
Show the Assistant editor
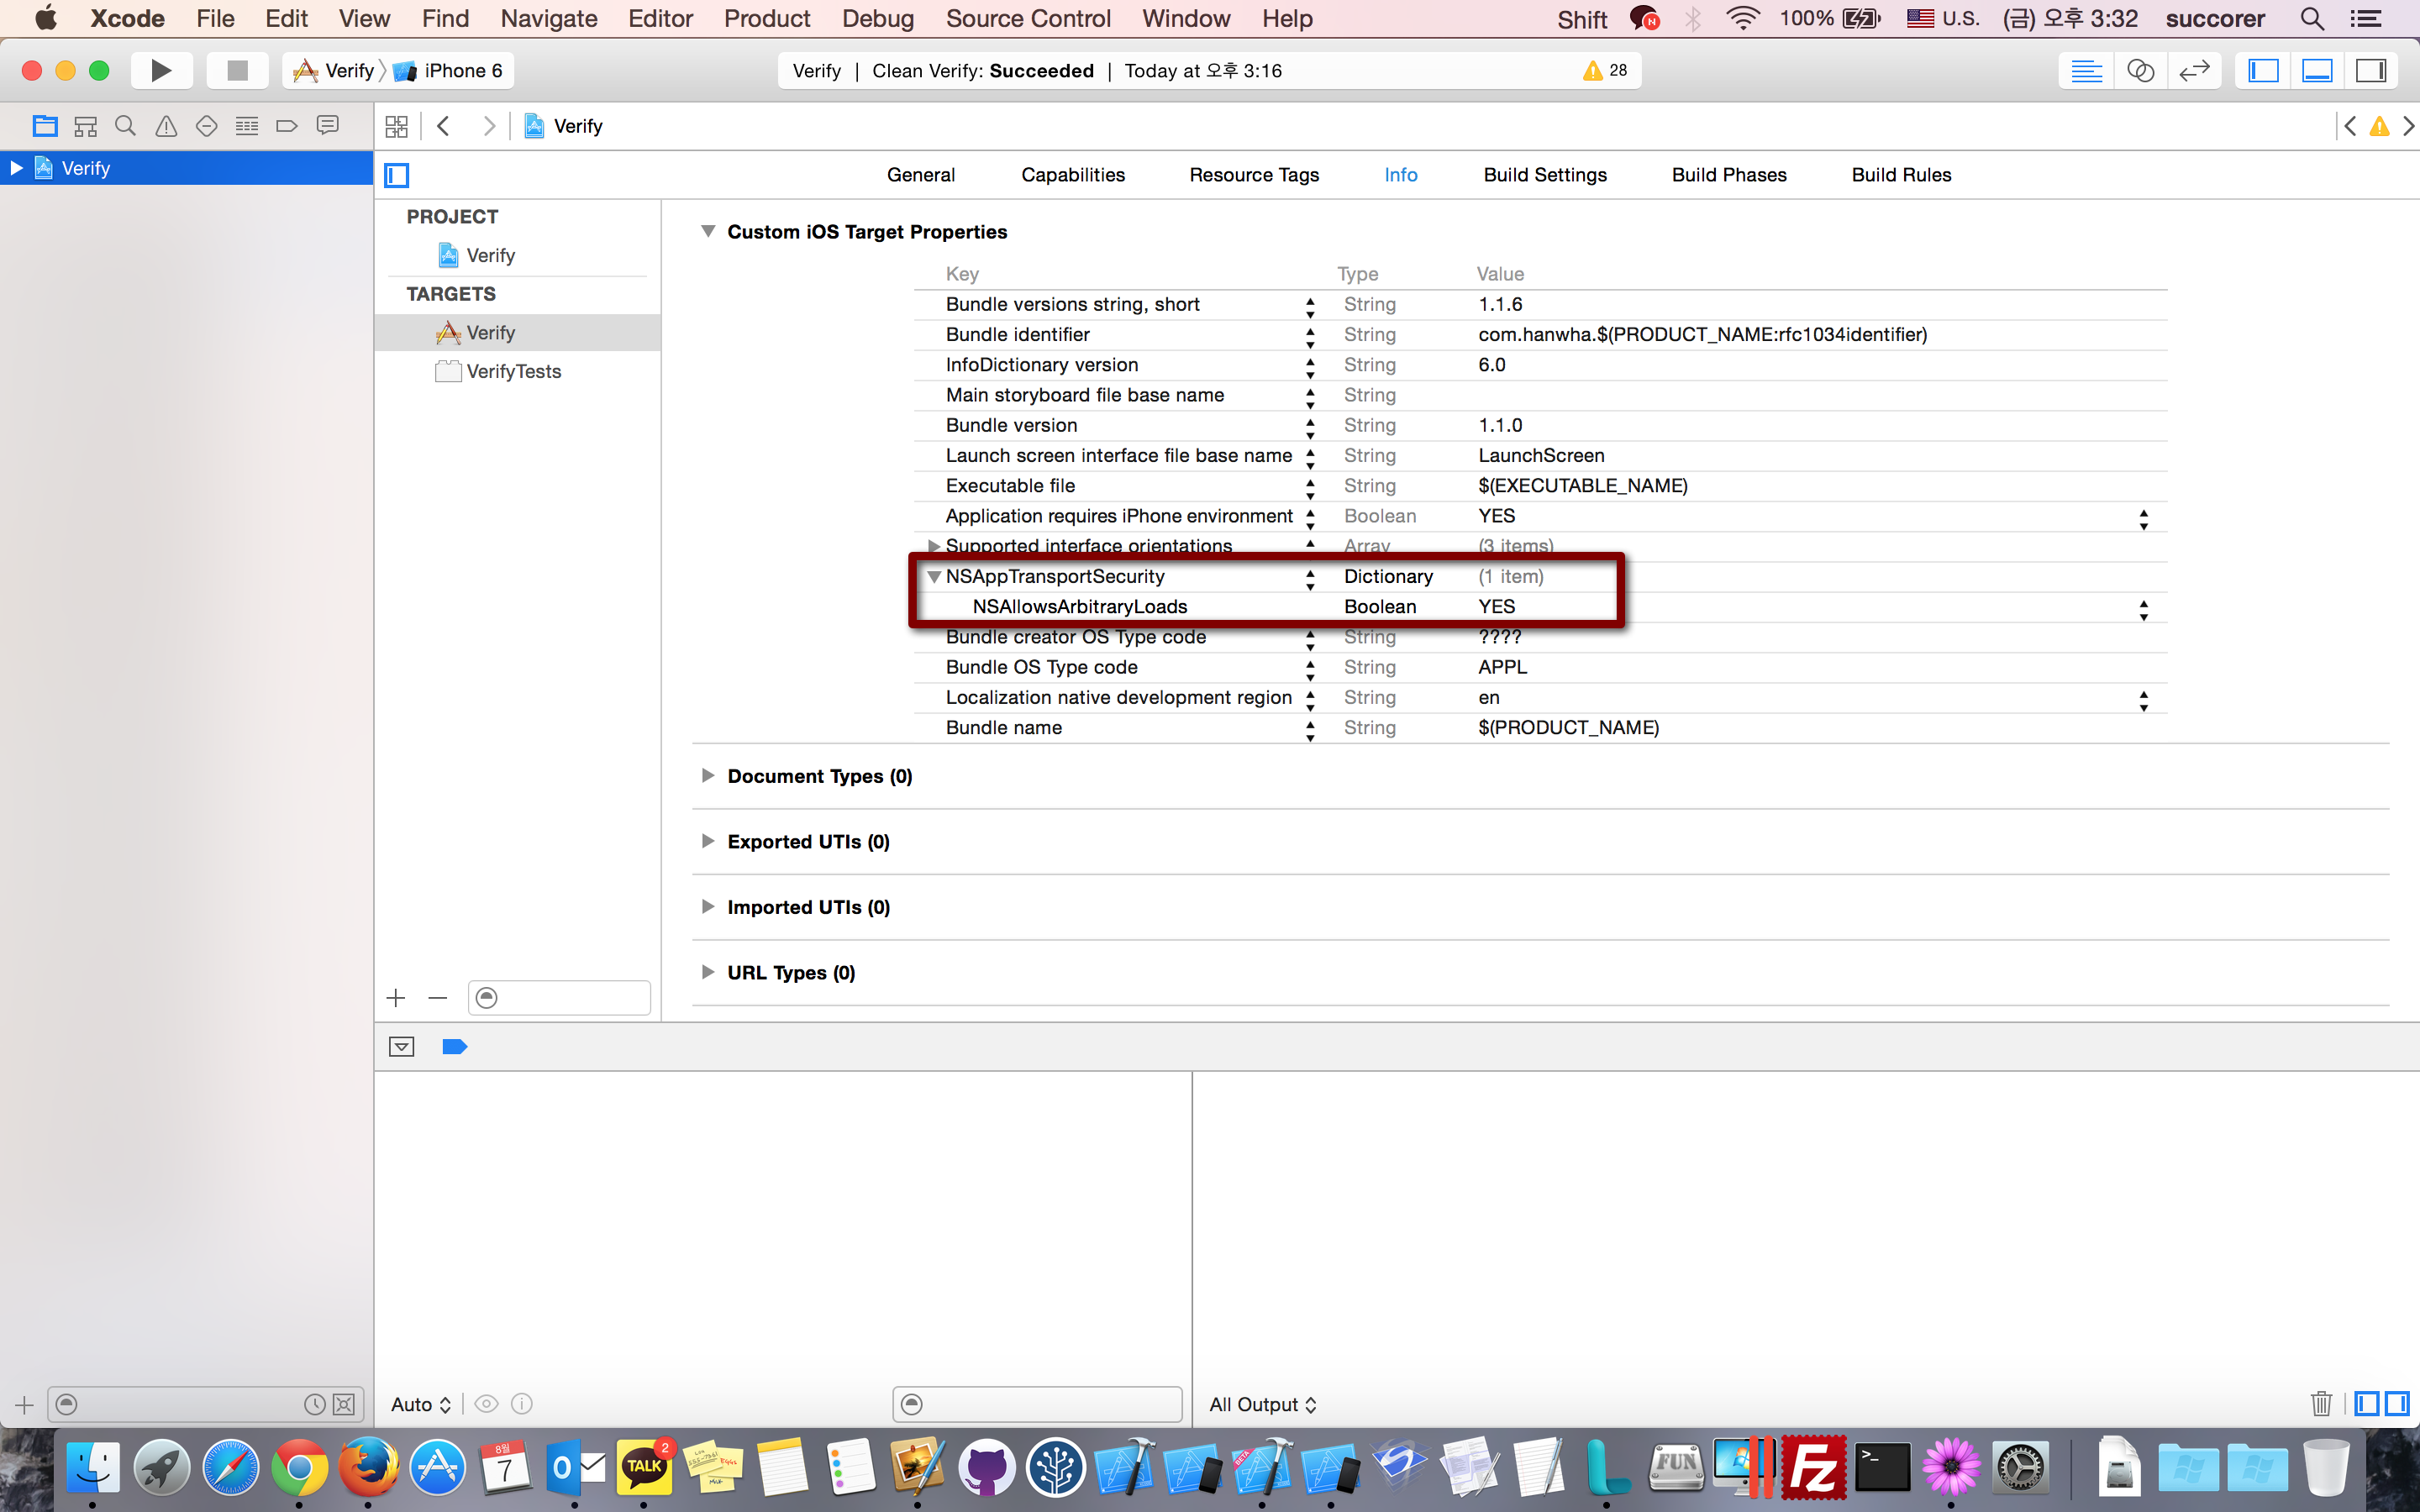tap(2140, 70)
